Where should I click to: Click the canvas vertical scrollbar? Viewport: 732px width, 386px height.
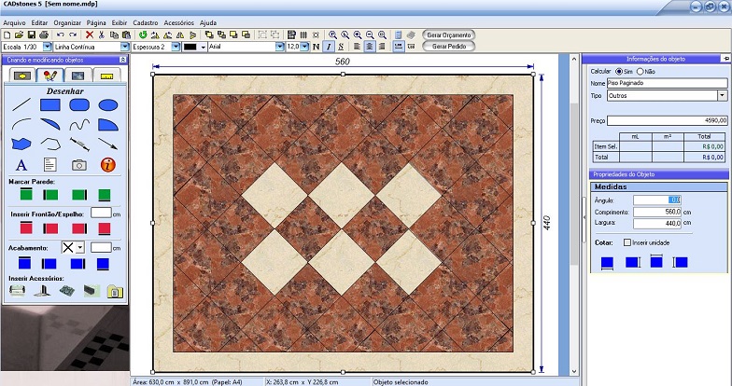click(x=575, y=214)
